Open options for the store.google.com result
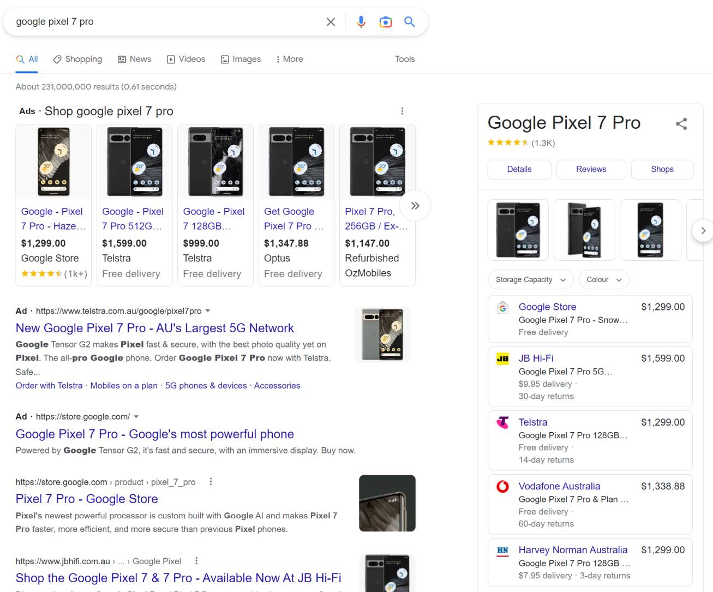The image size is (713, 592). tap(211, 482)
